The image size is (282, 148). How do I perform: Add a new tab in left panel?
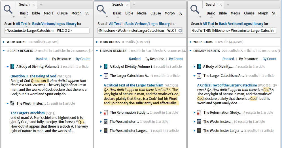click(41, 5)
